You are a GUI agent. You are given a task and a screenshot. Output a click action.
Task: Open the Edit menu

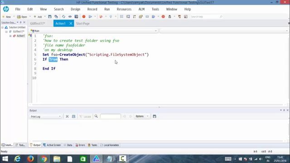click(30, 9)
